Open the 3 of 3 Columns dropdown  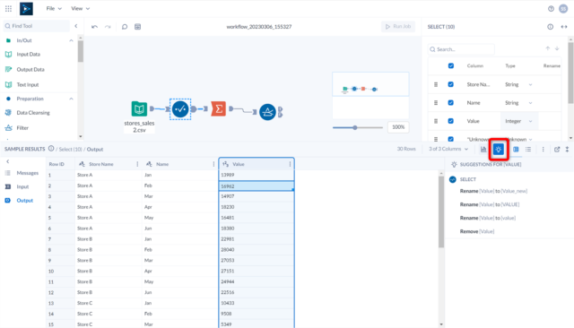point(448,149)
